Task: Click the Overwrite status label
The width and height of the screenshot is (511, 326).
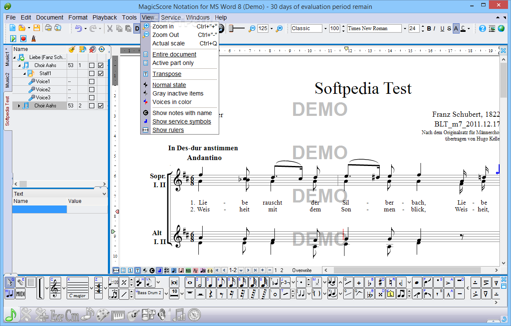Action: 302,270
